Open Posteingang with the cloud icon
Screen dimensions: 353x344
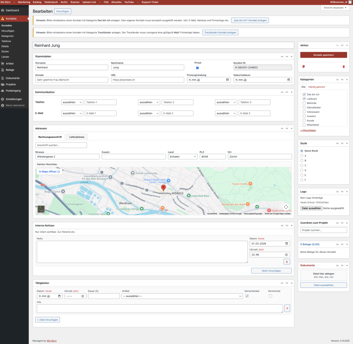pyautogui.click(x=13, y=91)
